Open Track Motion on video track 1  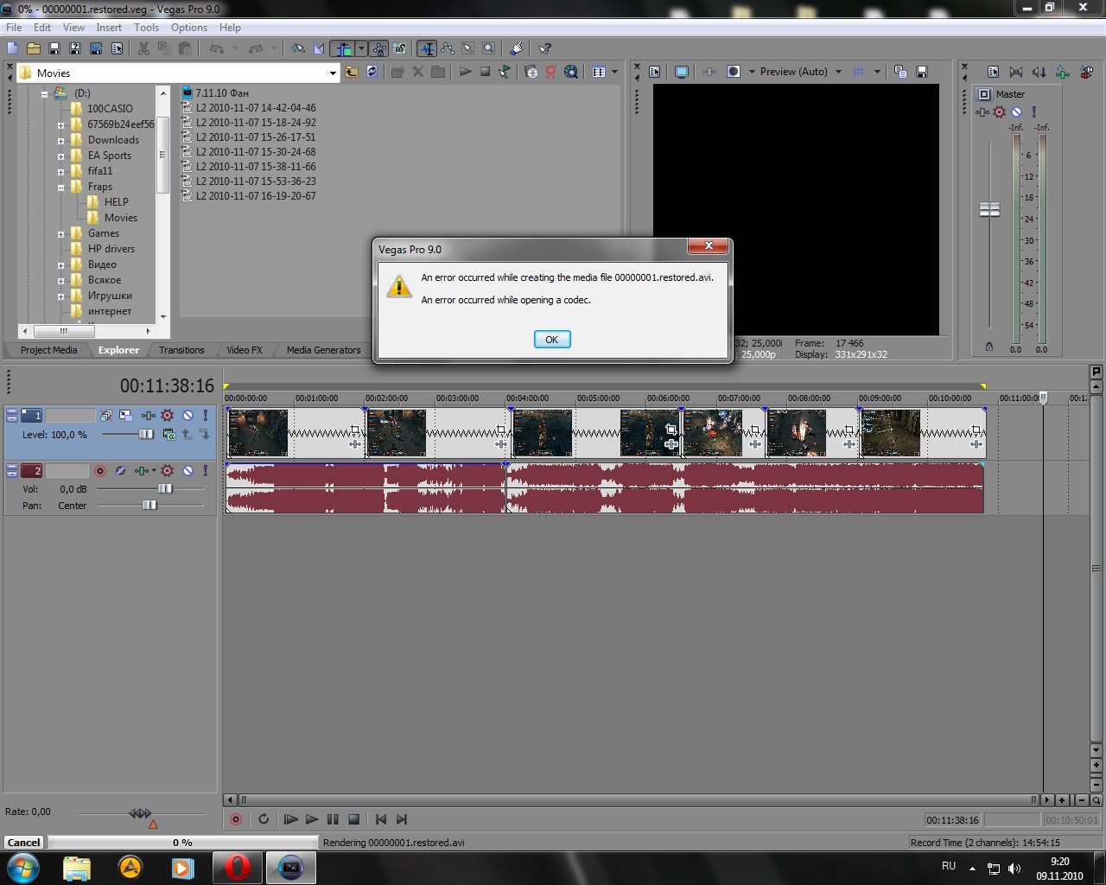coord(125,416)
